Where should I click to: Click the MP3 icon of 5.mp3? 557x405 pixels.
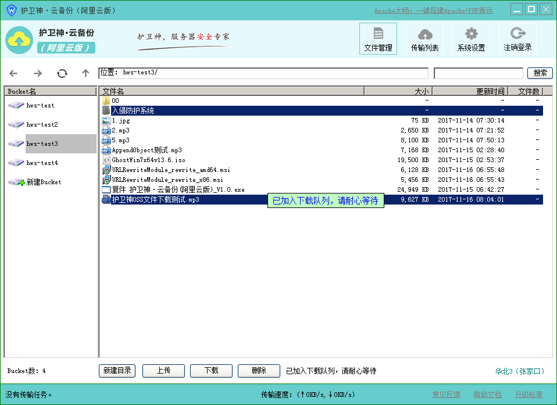point(106,140)
